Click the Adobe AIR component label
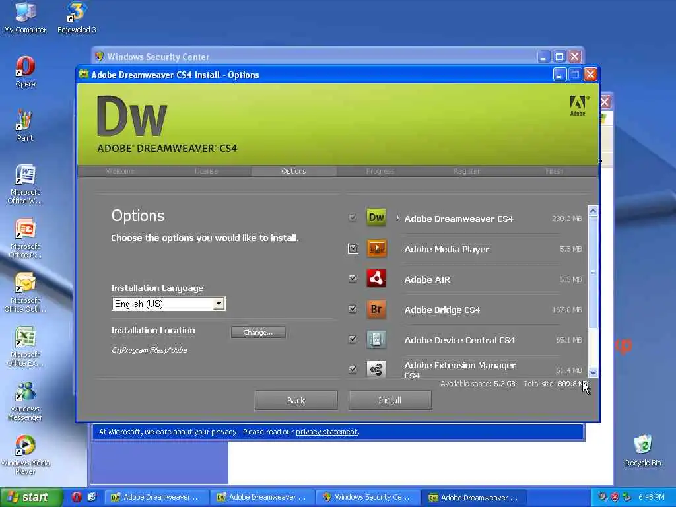The height and width of the screenshot is (507, 676). 427,279
